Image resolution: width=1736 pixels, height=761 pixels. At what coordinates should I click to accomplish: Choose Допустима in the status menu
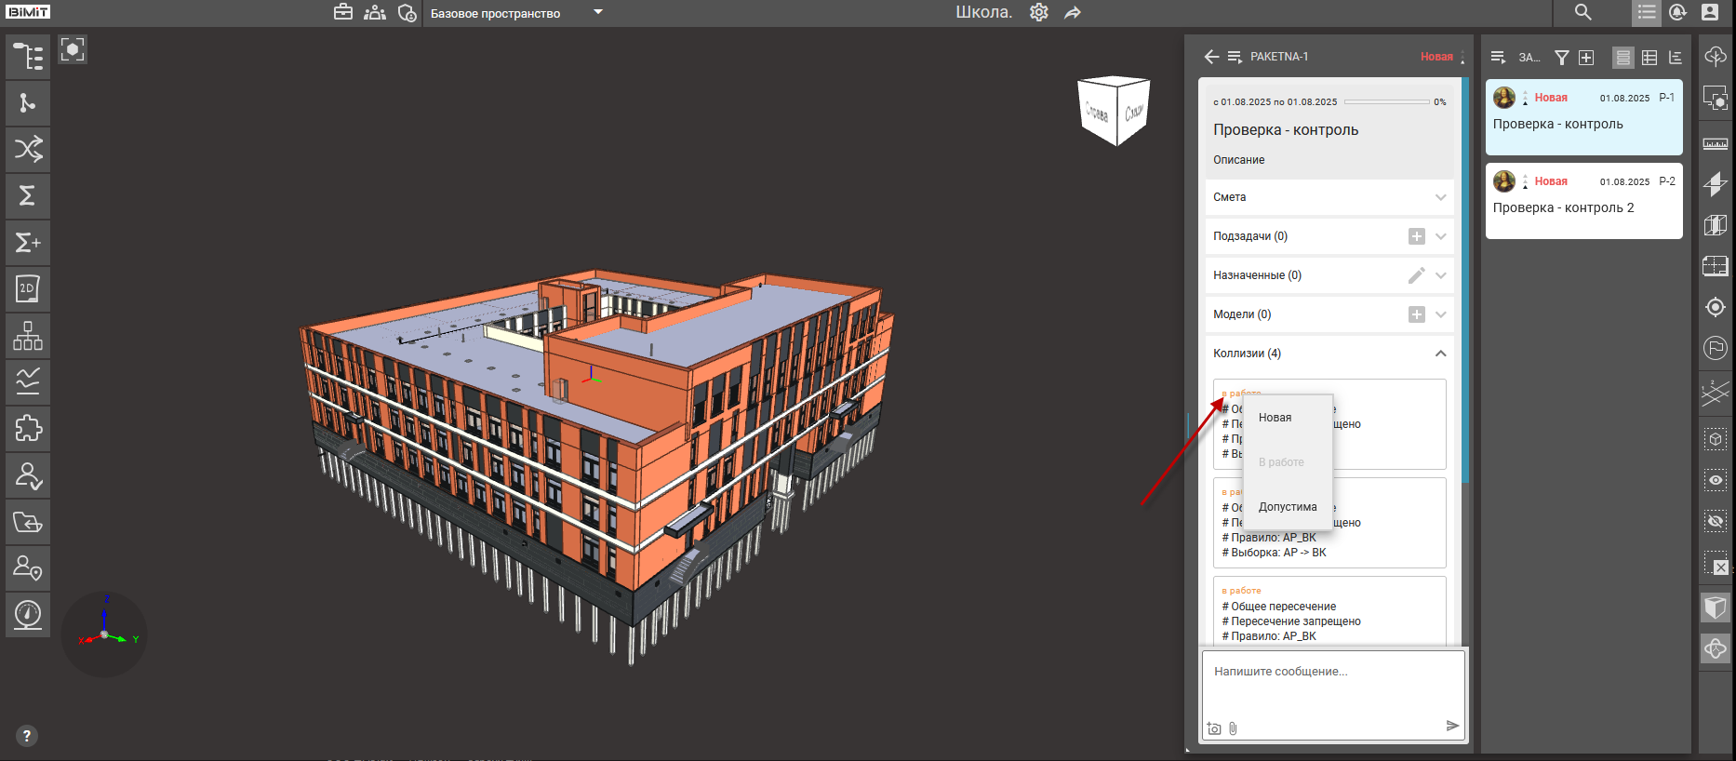pyautogui.click(x=1288, y=507)
